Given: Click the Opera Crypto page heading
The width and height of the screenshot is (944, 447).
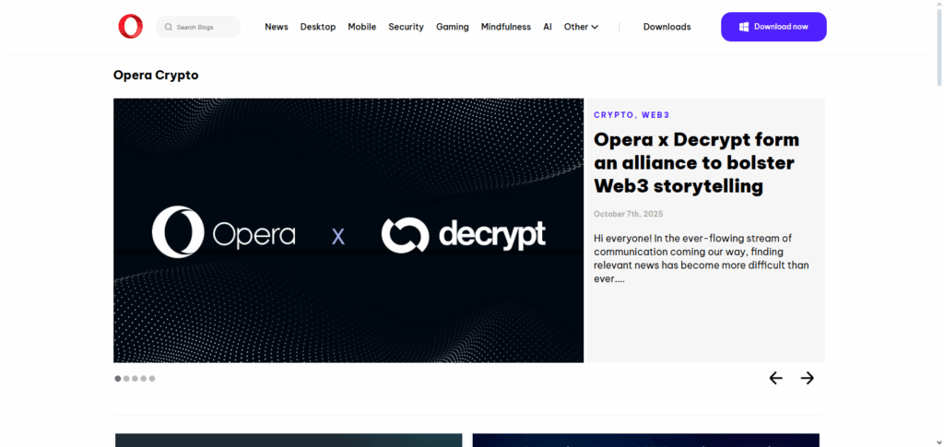Looking at the screenshot, I should pyautogui.click(x=156, y=76).
